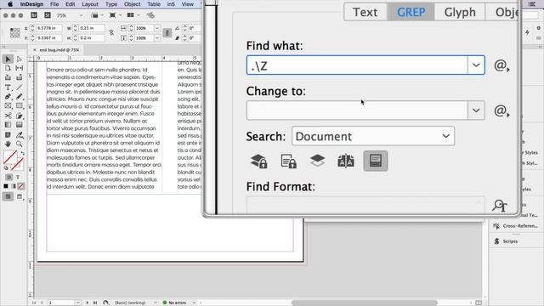The height and width of the screenshot is (306, 544).
Task: Go to next page arrow in status bar
Action: (88, 303)
